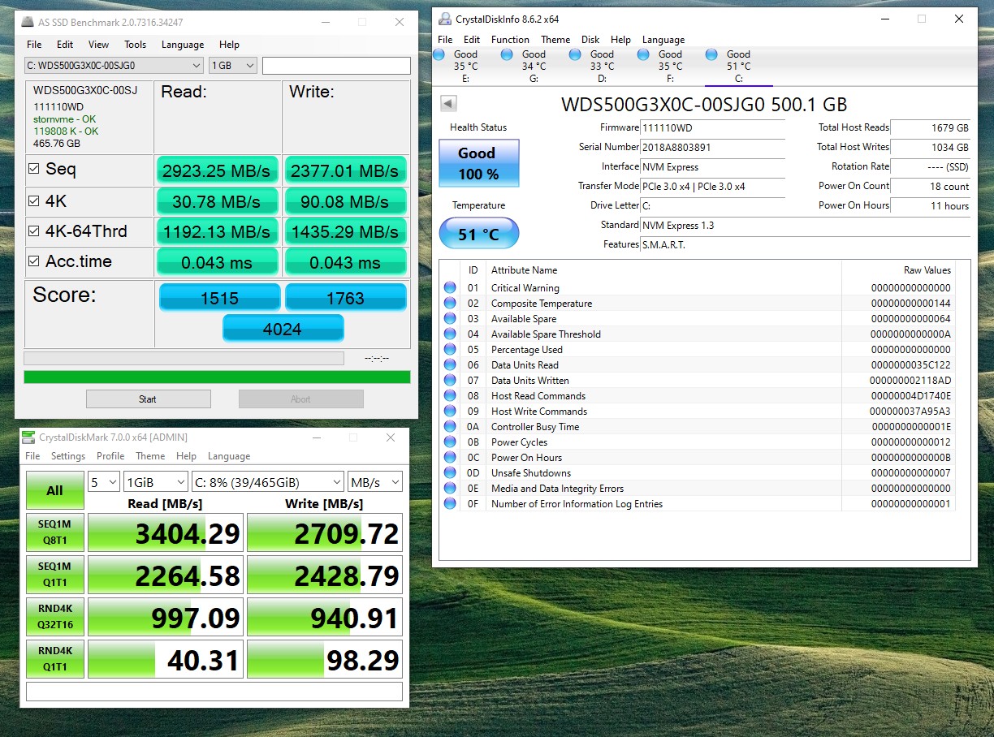
Task: Open the 1 GB test size dropdown in AS SSD
Action: (x=233, y=66)
